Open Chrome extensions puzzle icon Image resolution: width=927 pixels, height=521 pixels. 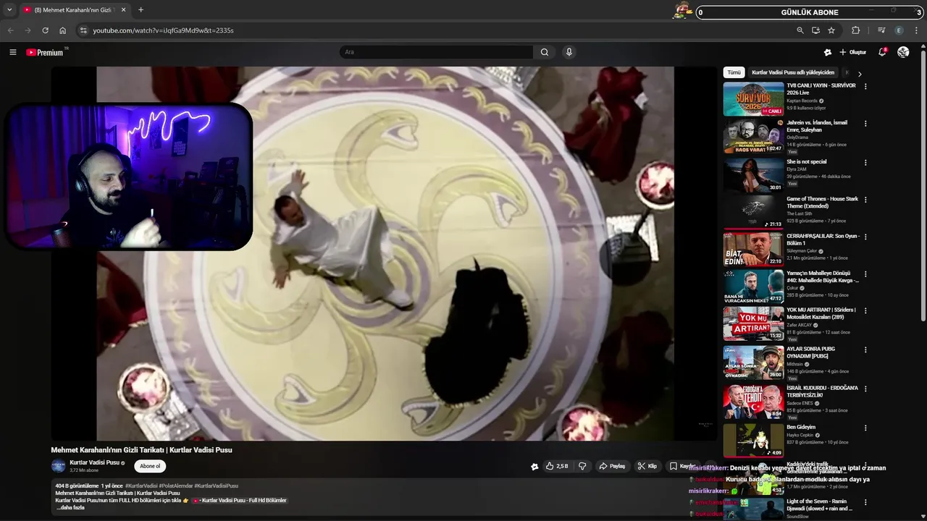[855, 30]
